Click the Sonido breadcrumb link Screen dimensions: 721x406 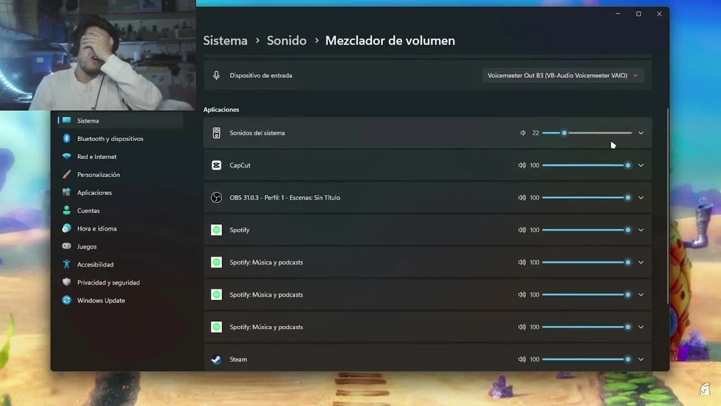287,41
